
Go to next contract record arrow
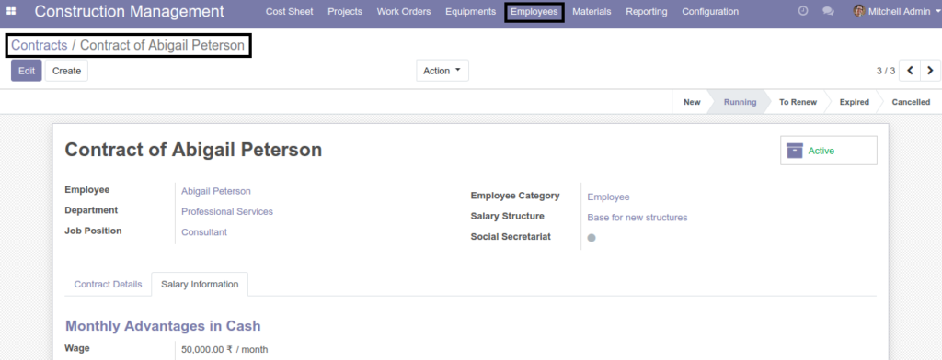pyautogui.click(x=930, y=71)
